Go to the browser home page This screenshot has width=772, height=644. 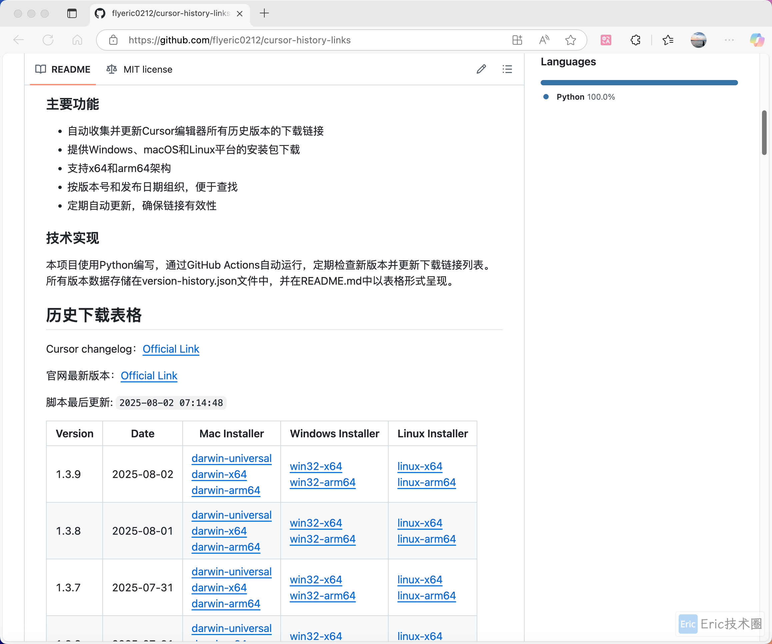[77, 40]
